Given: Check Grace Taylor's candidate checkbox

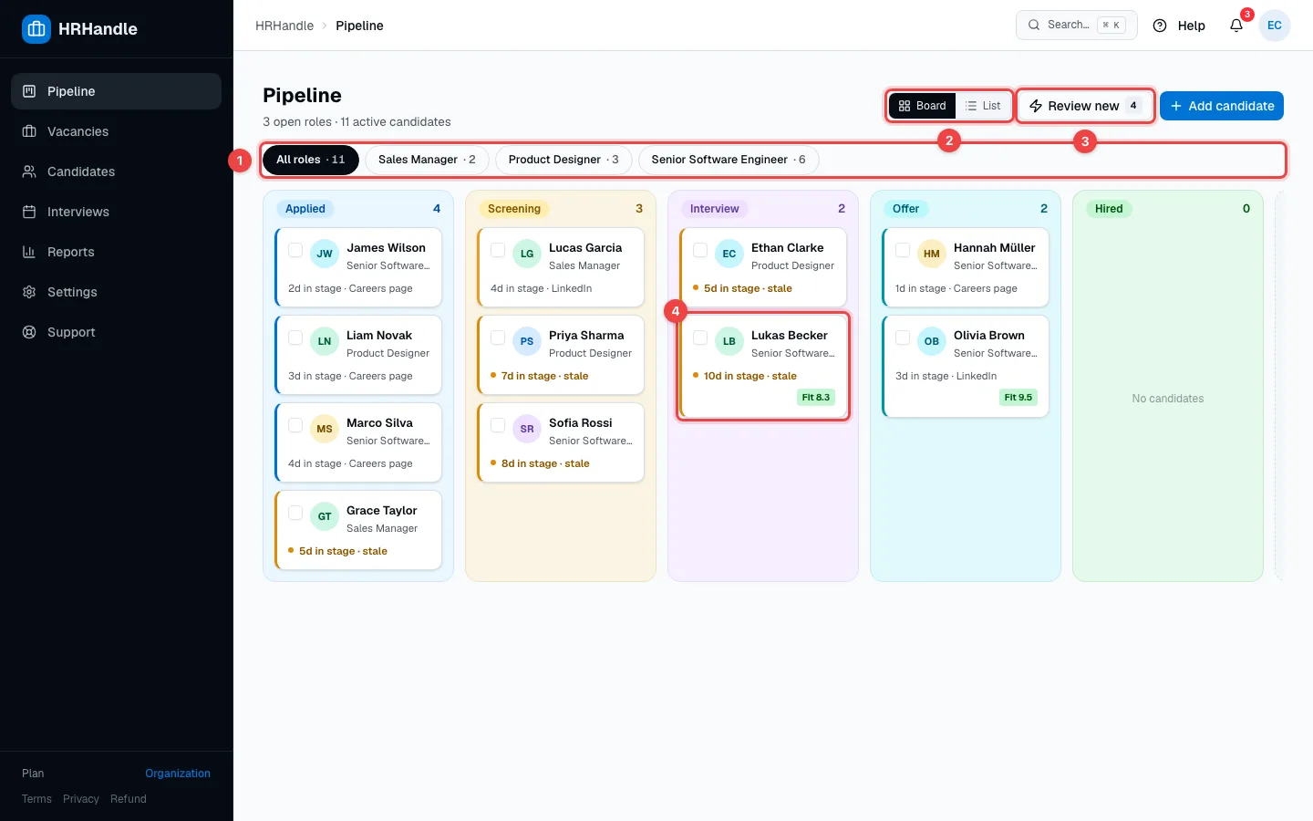Looking at the screenshot, I should point(295,513).
